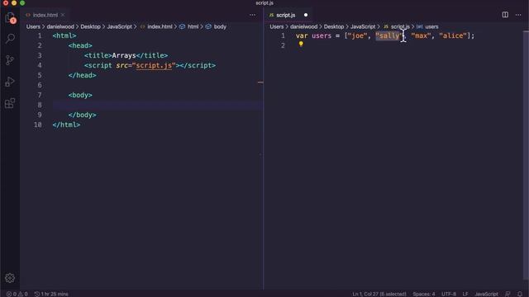Click 'JavaScript' in script.js breadcrumb
The width and height of the screenshot is (529, 297).
click(363, 26)
